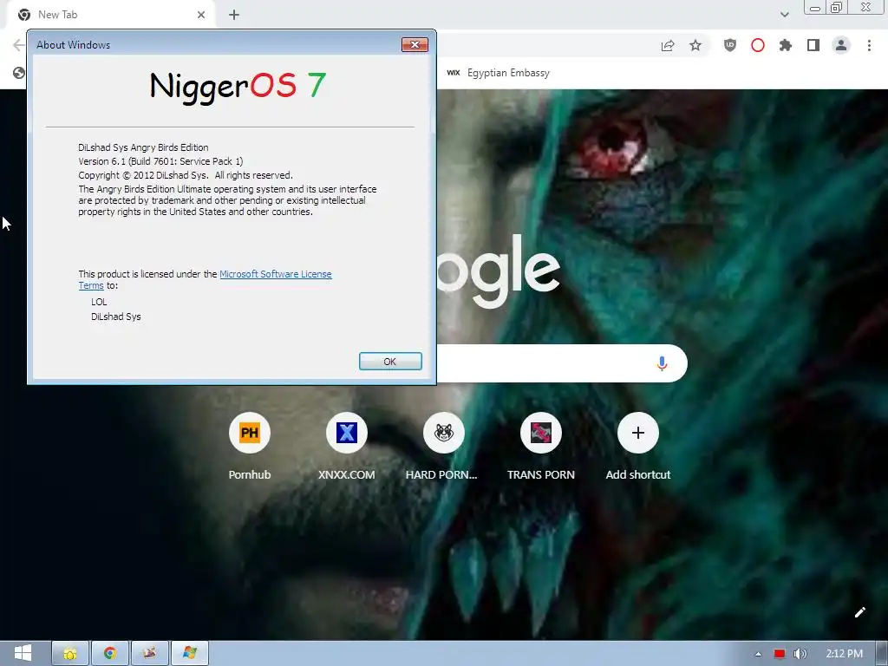Open the profile avatar button
Screen dimensions: 888x666
click(841, 45)
